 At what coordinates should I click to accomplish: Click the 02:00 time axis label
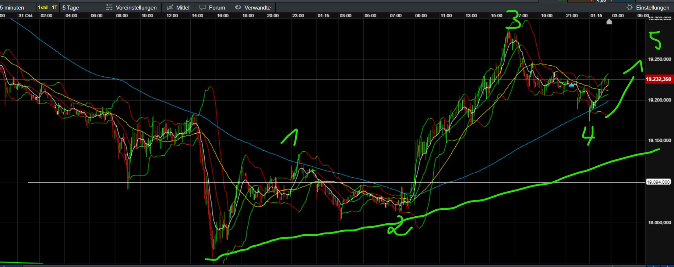pos(46,15)
